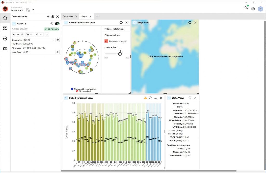Screen dimensions: 266x173
Task: Add a new data source with plus icon
Action: [48, 17]
